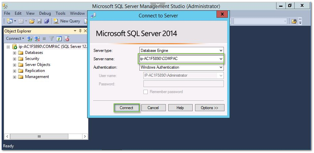This screenshot has height=153, width=314.
Task: Enable the Remember password checkbox
Action: click(145, 92)
